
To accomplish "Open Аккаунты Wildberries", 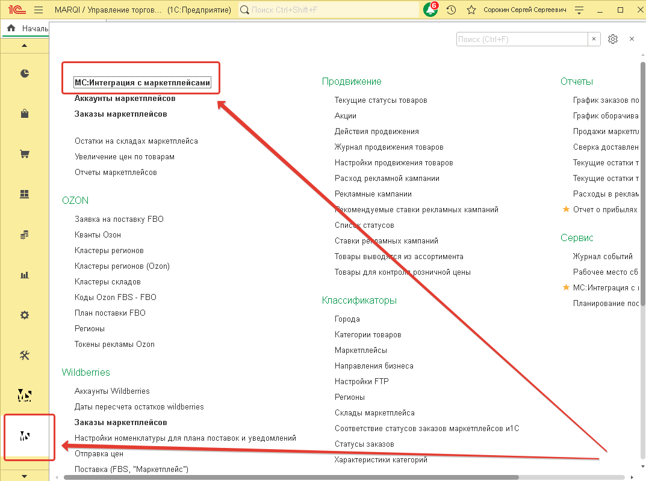I will click(x=112, y=391).
